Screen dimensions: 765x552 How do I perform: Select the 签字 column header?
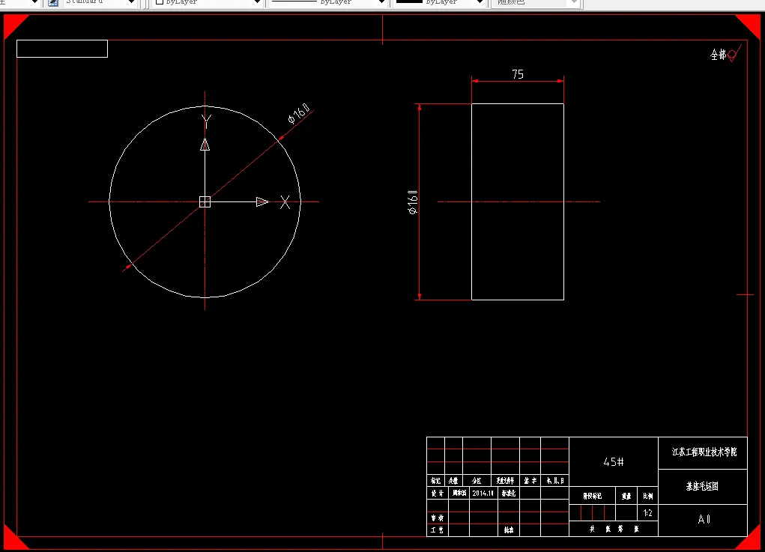coord(530,481)
